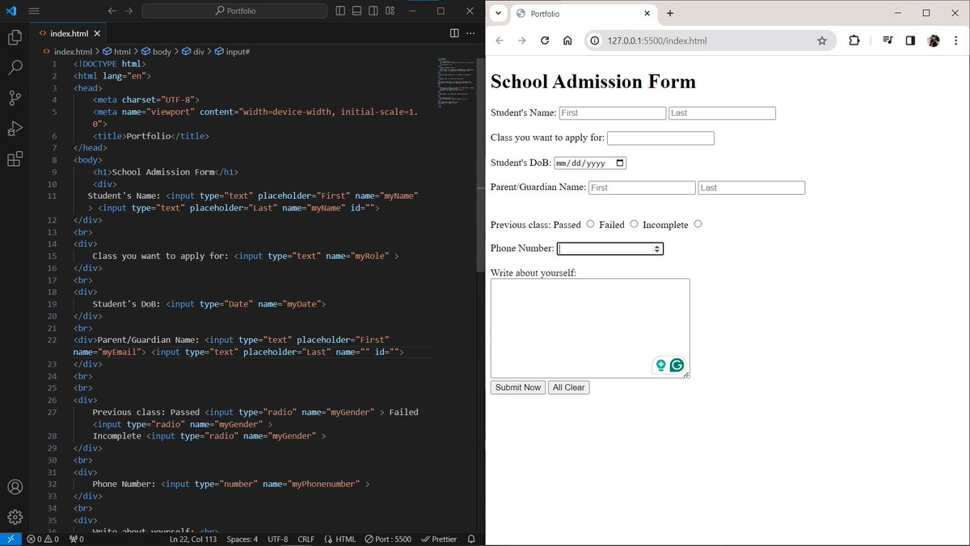970x546 pixels.
Task: Select the index.html editor tab
Action: 69,33
